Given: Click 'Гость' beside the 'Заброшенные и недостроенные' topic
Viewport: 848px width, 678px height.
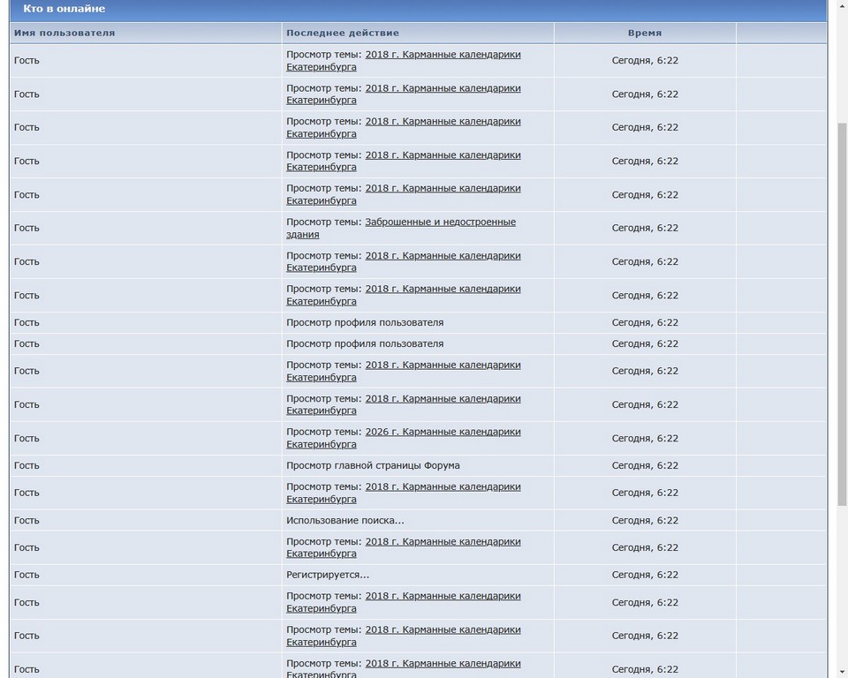Looking at the screenshot, I should click(26, 228).
